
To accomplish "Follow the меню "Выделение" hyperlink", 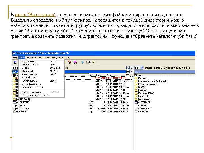I will click(x=35, y=15).
